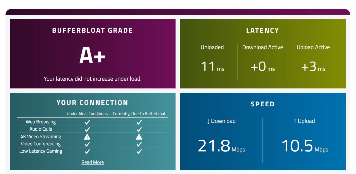Viewport: 356px width, 174px height.
Task: Click the Download Active +0 ms value
Action: point(262,66)
